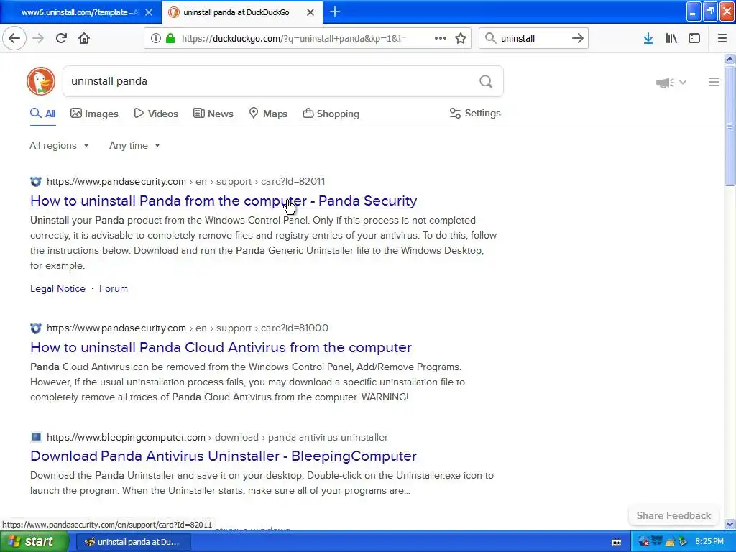Click the bleepingcomputer.com result URL
Screen dimensions: 736x552
point(217,438)
